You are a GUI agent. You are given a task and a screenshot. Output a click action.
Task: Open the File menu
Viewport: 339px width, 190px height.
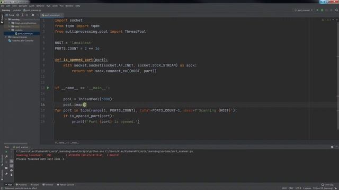2,6
